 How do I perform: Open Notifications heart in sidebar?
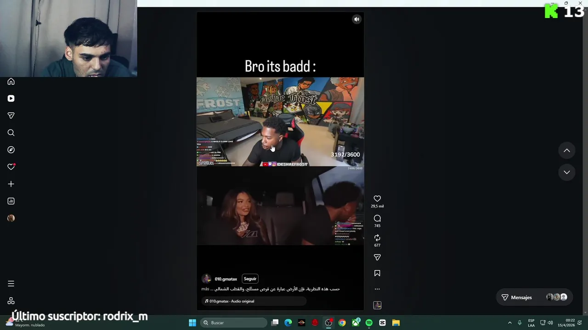pos(11,167)
